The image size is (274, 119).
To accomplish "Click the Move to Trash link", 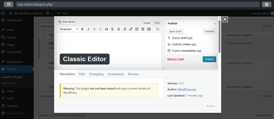I will (176, 59).
